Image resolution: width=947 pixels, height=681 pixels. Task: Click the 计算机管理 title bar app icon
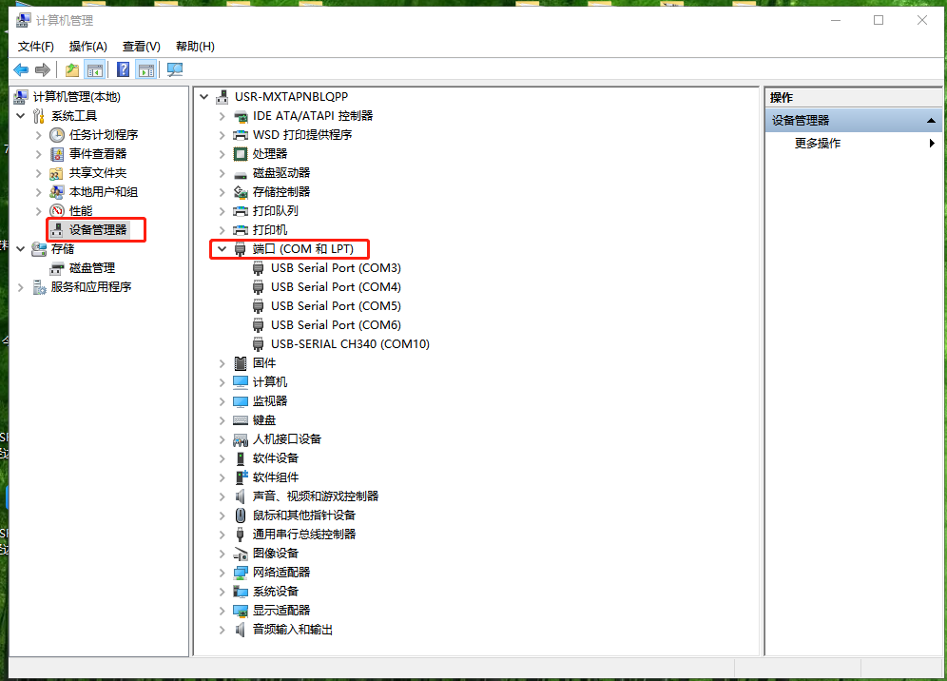coord(24,21)
